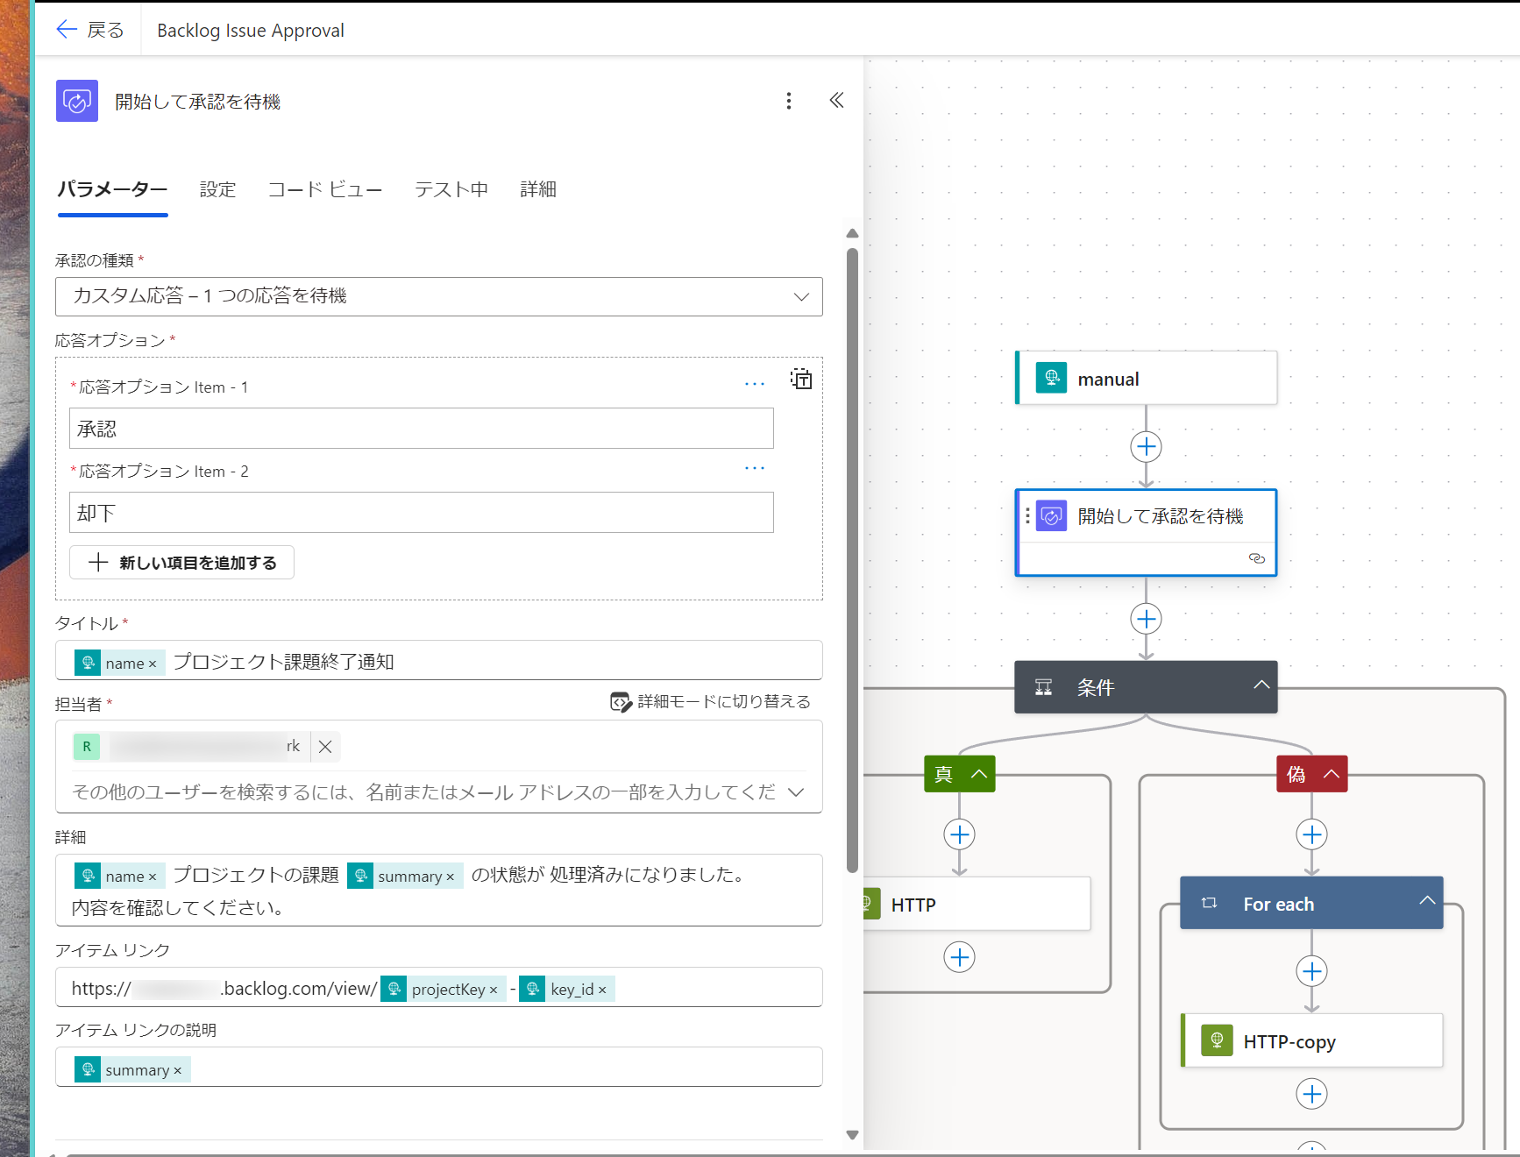
Task: Collapse the 条件 condition card
Action: (x=1261, y=686)
